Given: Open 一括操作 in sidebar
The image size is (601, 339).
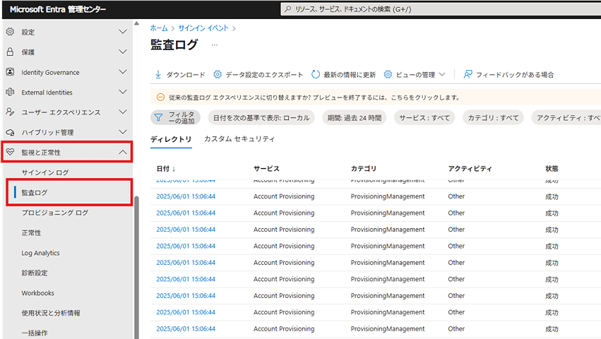Looking at the screenshot, I should point(35,333).
